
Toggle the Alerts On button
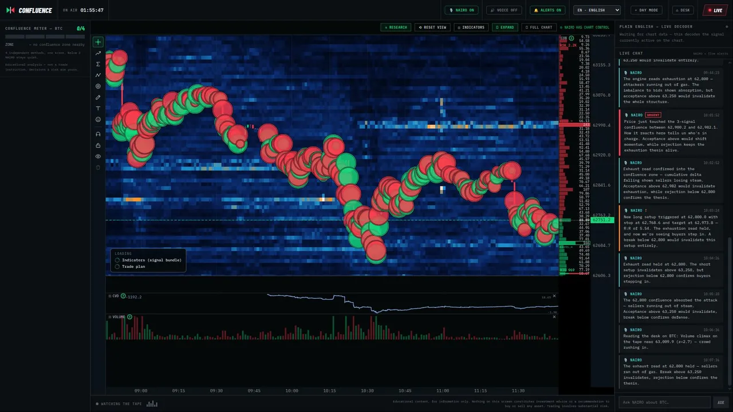[547, 10]
